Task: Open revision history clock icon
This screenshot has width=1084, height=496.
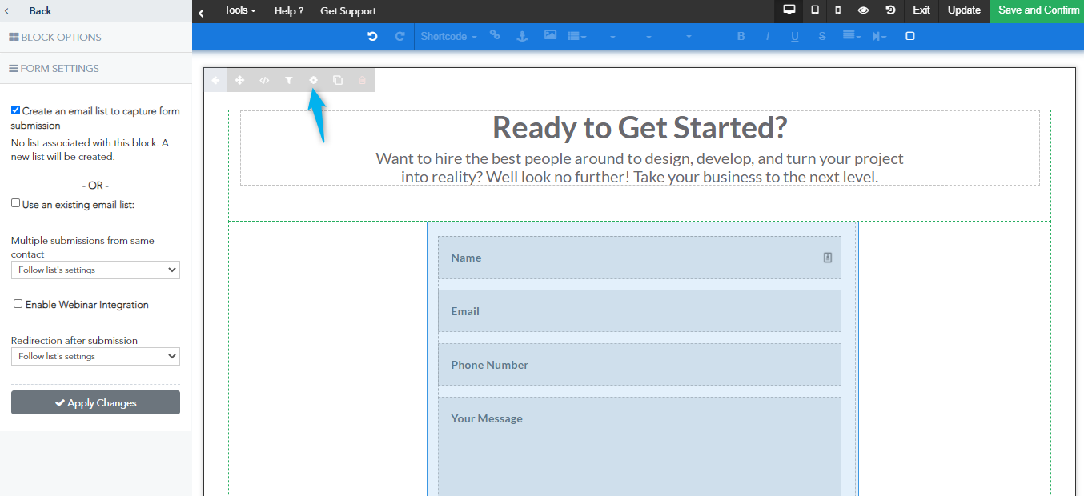Action: point(890,10)
